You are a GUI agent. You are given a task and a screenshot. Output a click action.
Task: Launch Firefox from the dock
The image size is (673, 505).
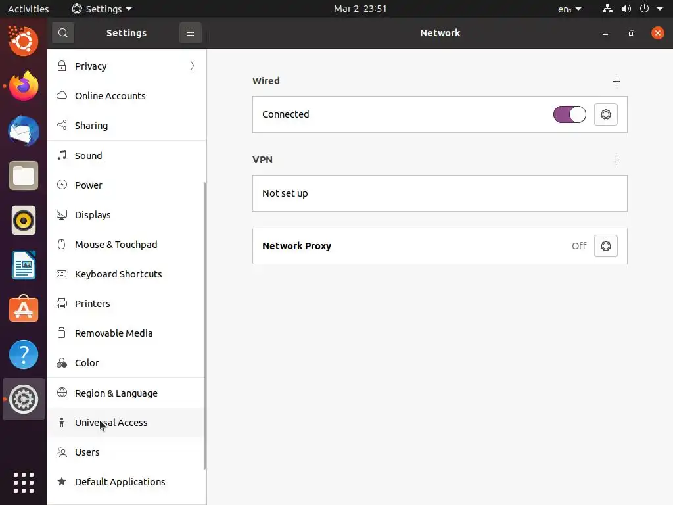tap(24, 86)
